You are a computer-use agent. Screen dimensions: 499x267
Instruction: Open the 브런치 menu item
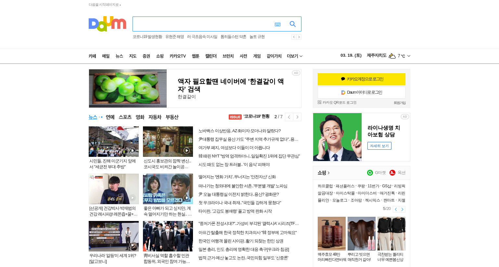pos(228,56)
